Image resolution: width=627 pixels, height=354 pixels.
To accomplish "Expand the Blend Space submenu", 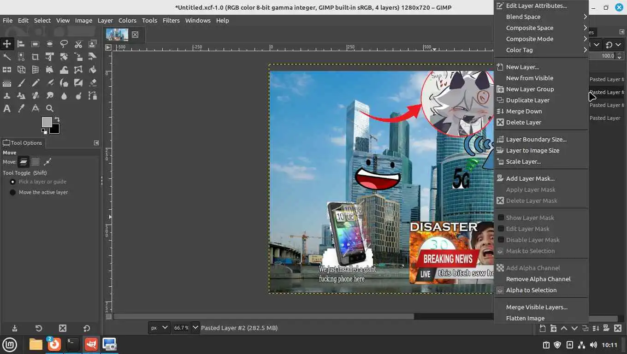I will click(x=541, y=17).
